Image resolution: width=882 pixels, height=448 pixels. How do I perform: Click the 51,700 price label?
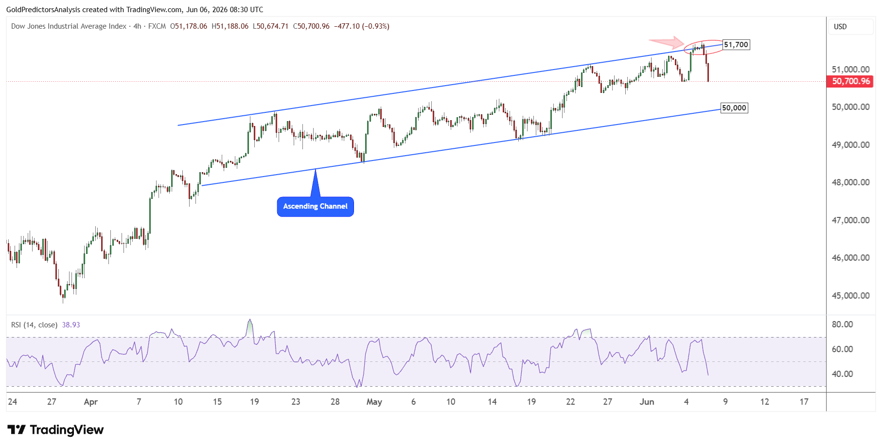(736, 45)
